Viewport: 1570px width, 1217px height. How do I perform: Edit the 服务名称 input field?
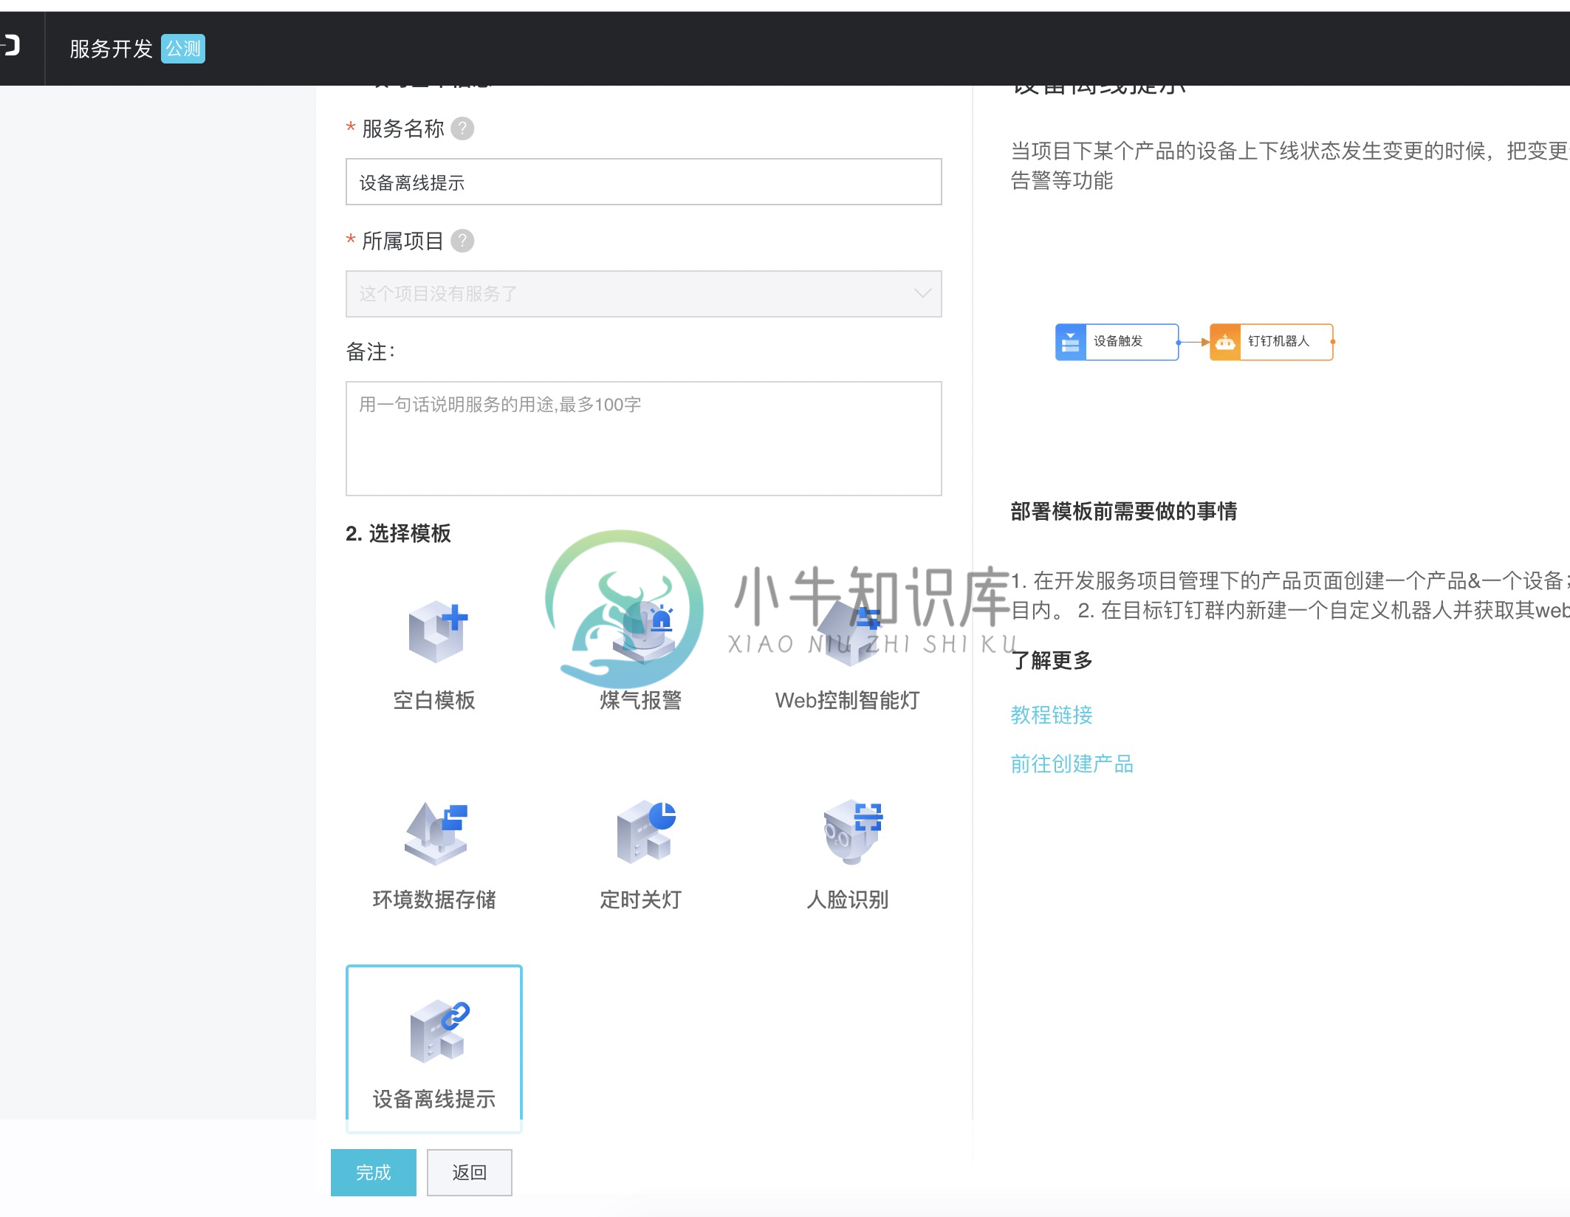tap(643, 182)
